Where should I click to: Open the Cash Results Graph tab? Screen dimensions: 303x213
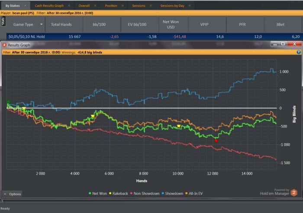(x=49, y=6)
